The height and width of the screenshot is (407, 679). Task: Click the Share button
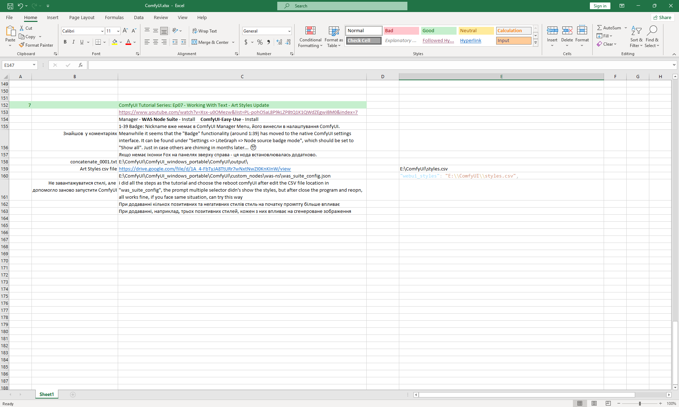click(662, 17)
